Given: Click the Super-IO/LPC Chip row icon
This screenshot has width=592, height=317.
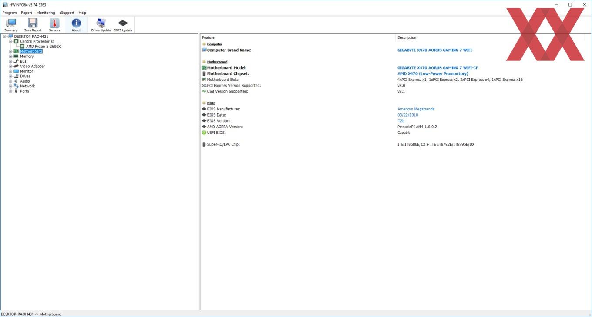Looking at the screenshot, I should pyautogui.click(x=204, y=144).
